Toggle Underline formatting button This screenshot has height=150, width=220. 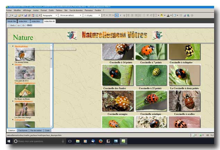(124, 15)
